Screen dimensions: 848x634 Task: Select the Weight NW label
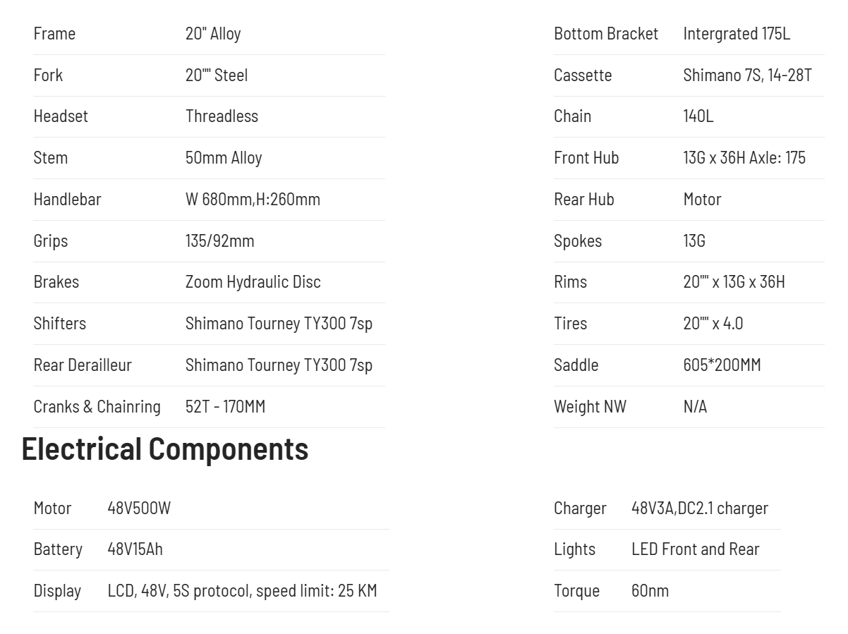click(590, 407)
